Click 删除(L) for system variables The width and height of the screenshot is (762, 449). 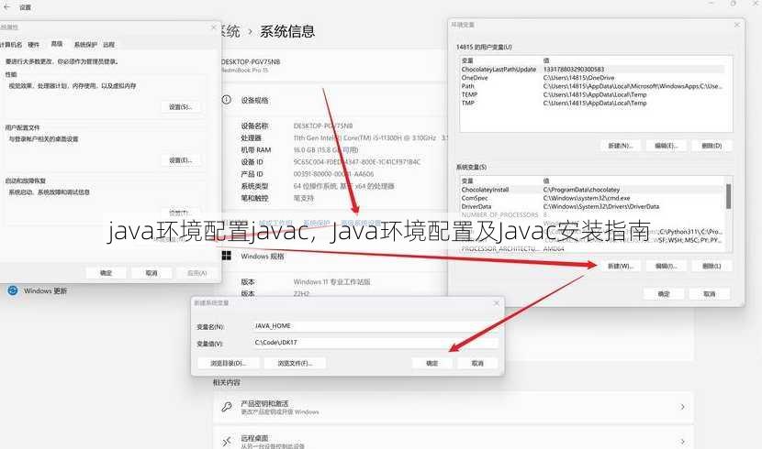click(x=712, y=266)
